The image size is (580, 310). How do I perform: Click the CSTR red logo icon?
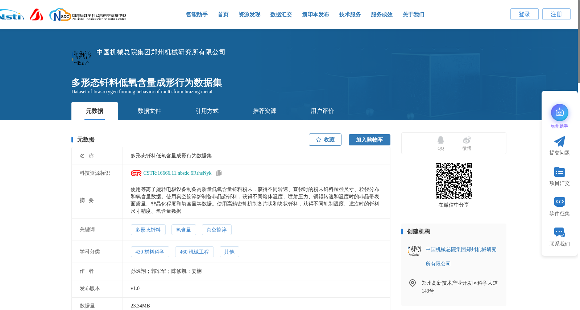(x=136, y=173)
